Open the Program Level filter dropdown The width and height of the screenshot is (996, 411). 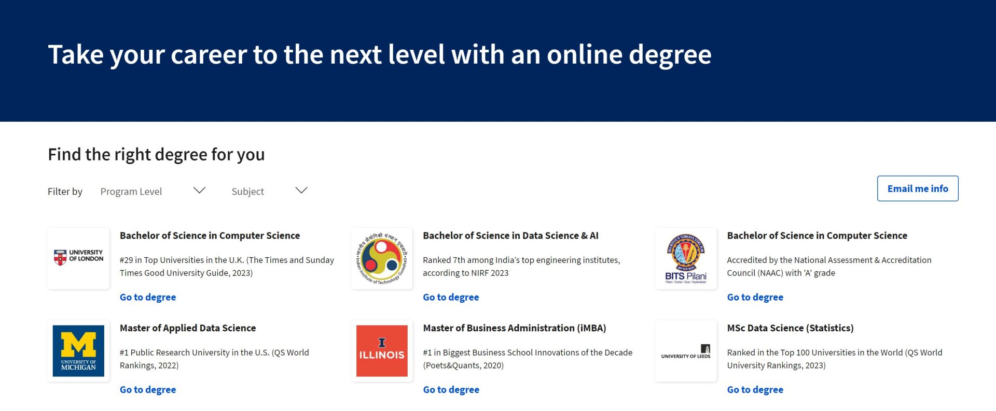coord(153,191)
